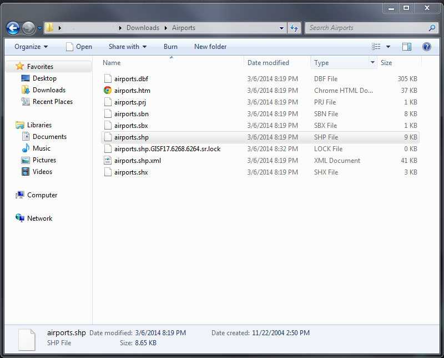
Task: Open Documents library
Action: [x=49, y=136]
